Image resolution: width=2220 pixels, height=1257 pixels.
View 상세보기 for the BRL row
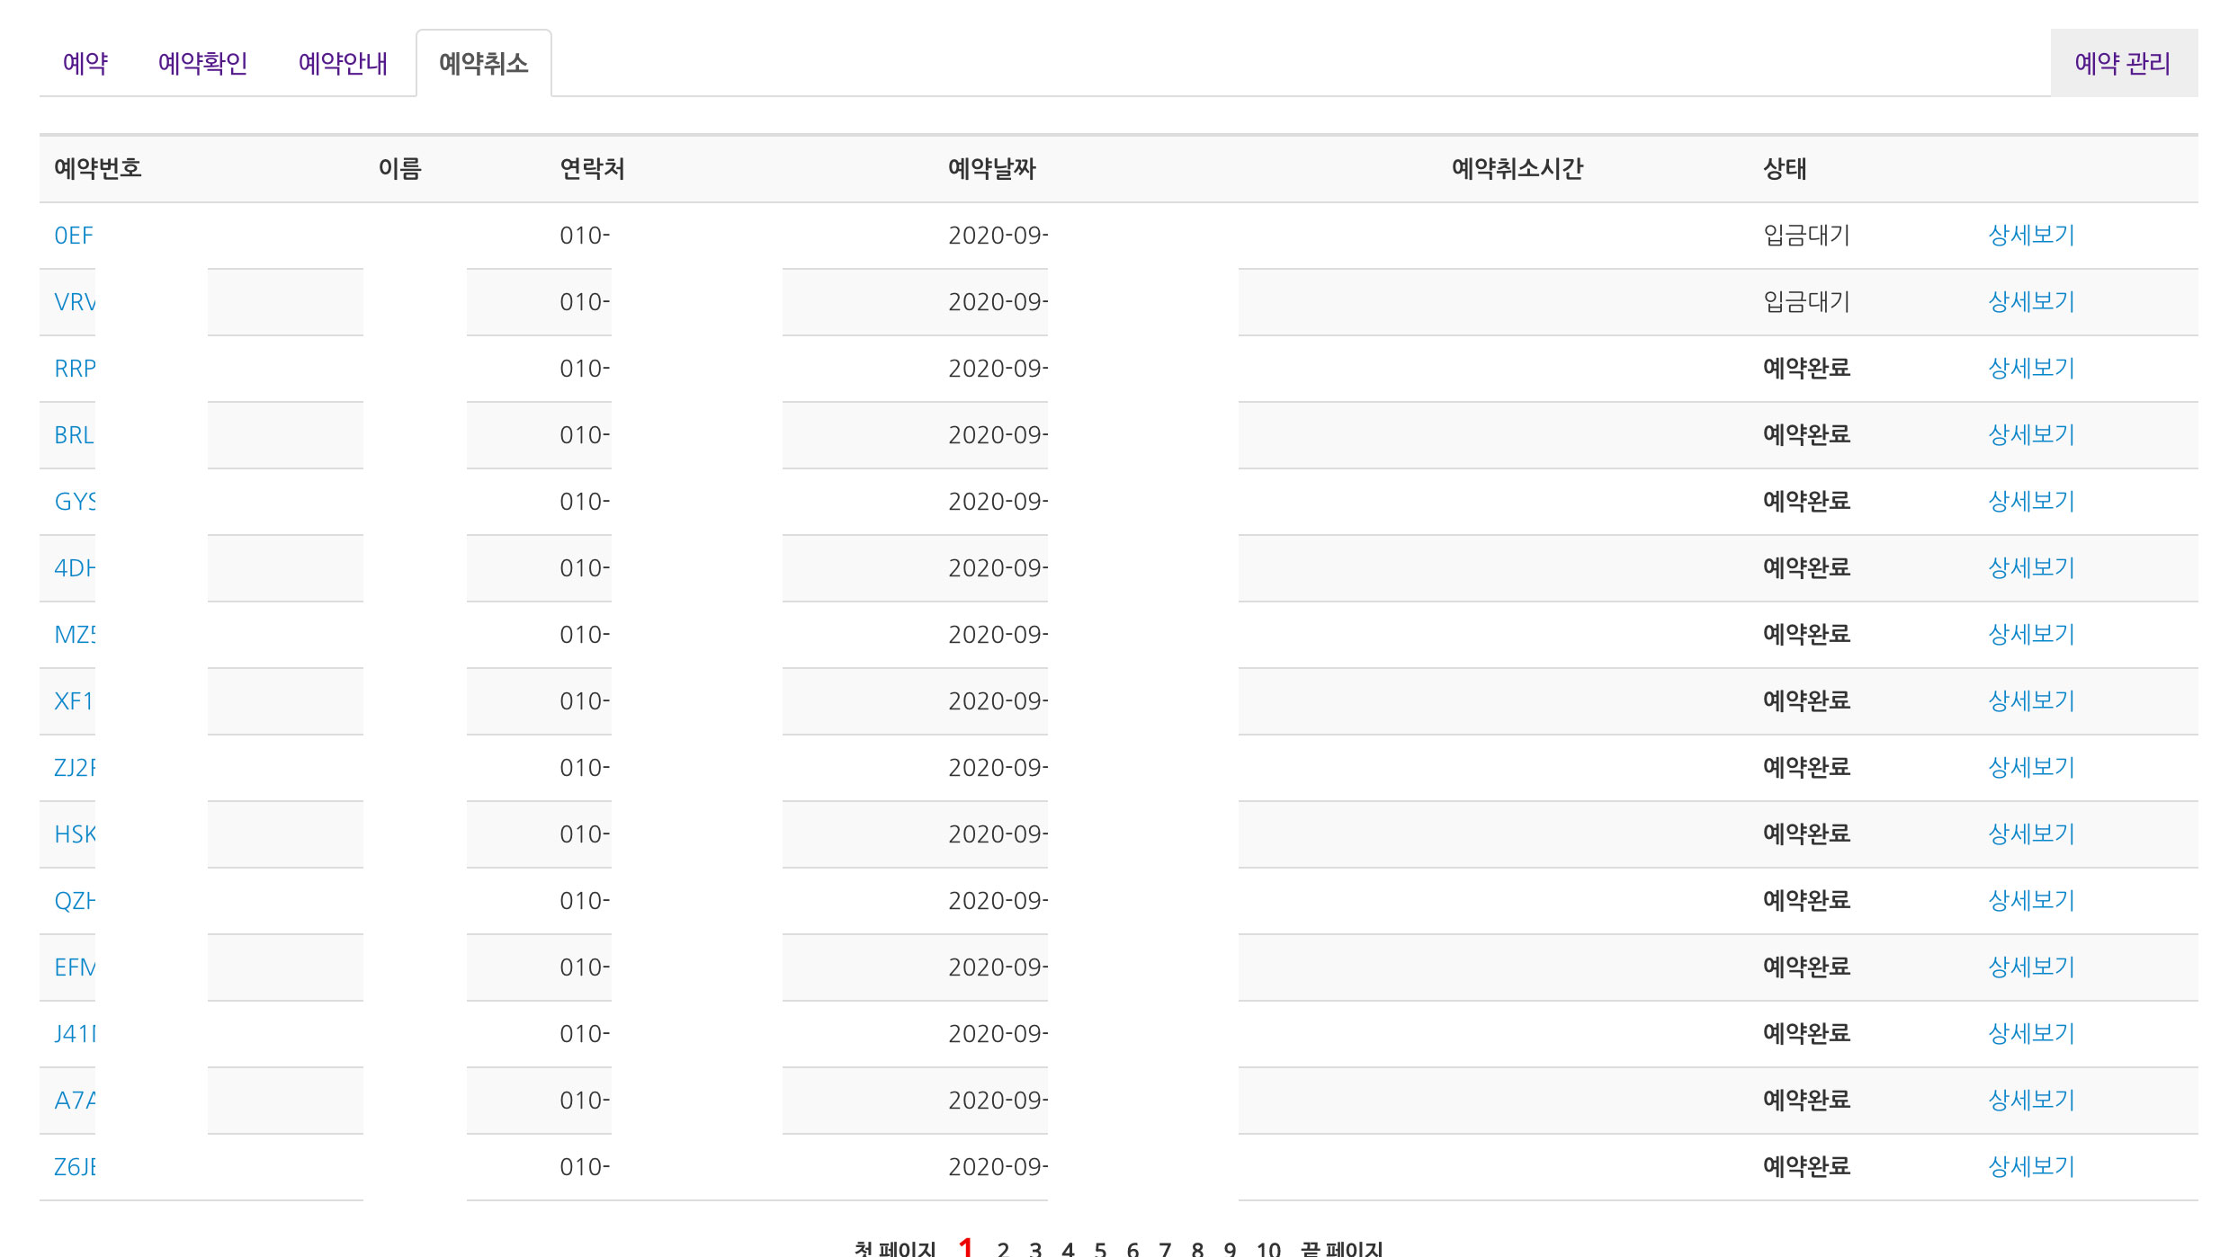2031,435
